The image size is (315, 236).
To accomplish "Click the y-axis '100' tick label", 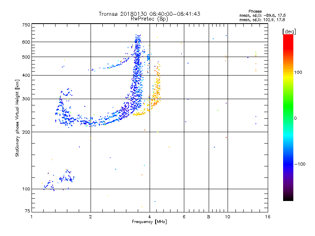I will coord(26,189).
